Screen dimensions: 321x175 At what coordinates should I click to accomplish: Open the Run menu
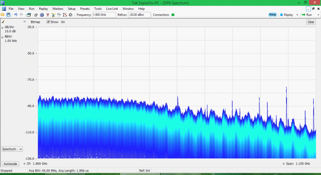(32, 8)
